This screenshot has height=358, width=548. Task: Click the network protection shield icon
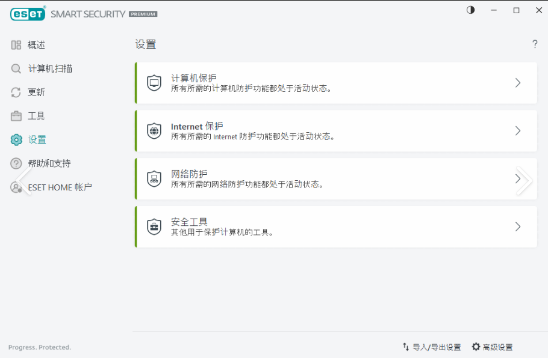tap(154, 179)
